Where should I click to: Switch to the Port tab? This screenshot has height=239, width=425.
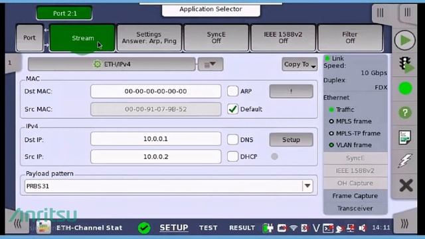[x=29, y=38]
